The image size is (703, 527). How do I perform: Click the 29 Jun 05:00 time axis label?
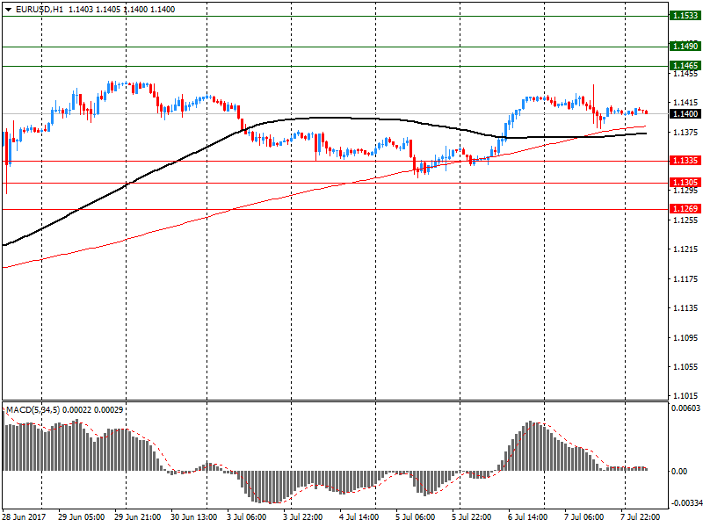coord(81,517)
